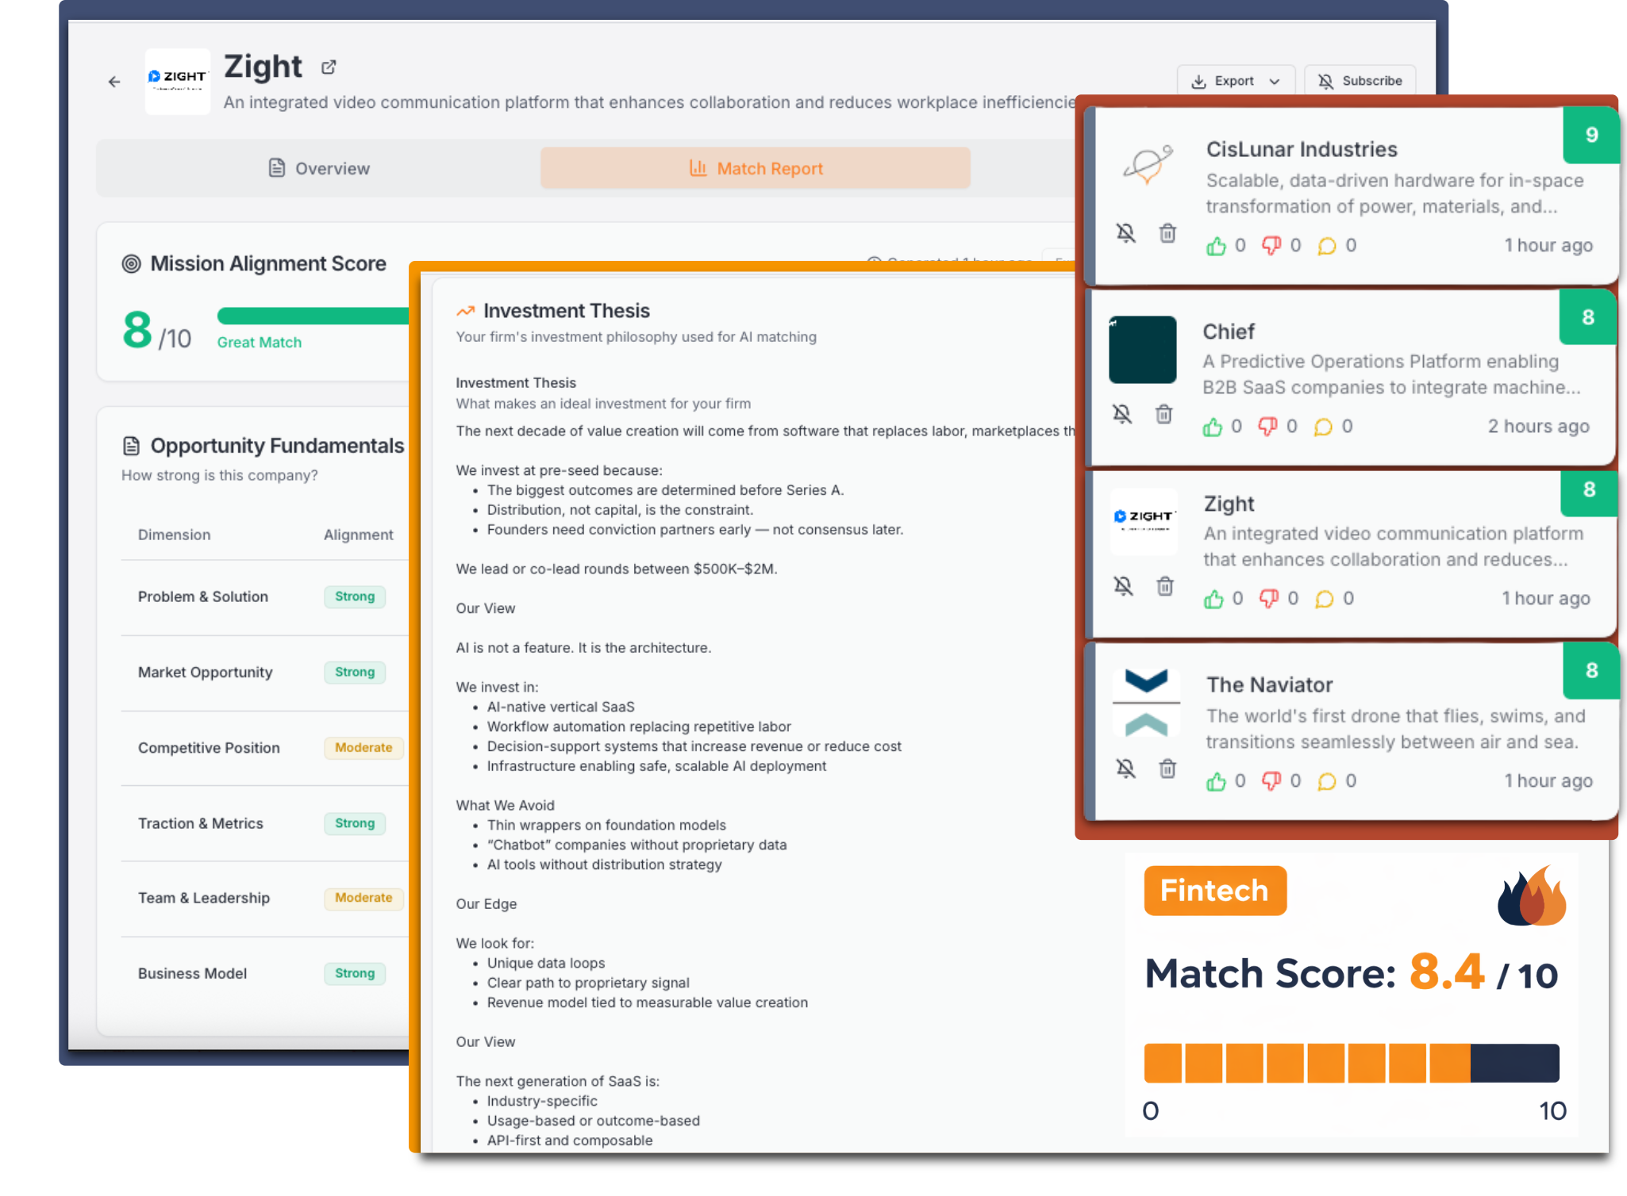Thumbs down the Zight card
Viewport: 1627px width, 1196px height.
[1268, 599]
